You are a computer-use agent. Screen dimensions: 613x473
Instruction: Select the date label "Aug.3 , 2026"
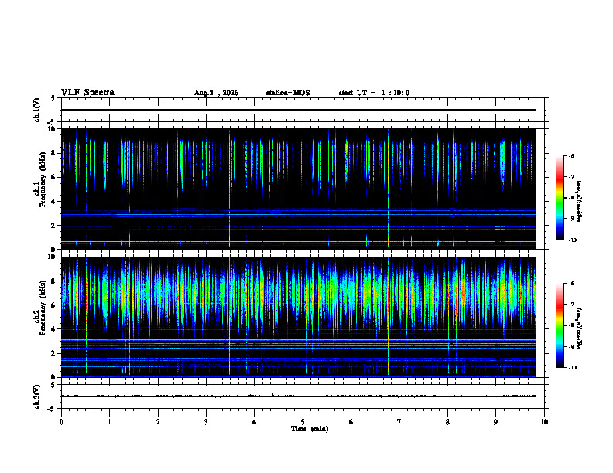point(216,93)
